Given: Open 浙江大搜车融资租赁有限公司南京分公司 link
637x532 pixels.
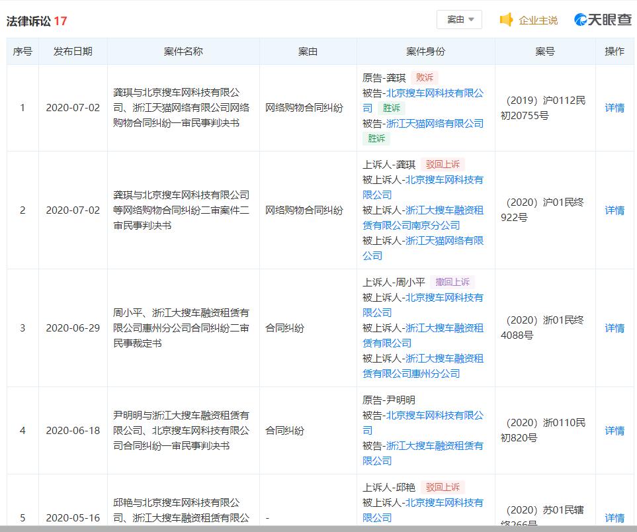Looking at the screenshot, I should tap(423, 218).
